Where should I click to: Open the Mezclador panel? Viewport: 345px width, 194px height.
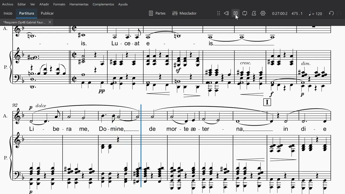[x=184, y=13]
